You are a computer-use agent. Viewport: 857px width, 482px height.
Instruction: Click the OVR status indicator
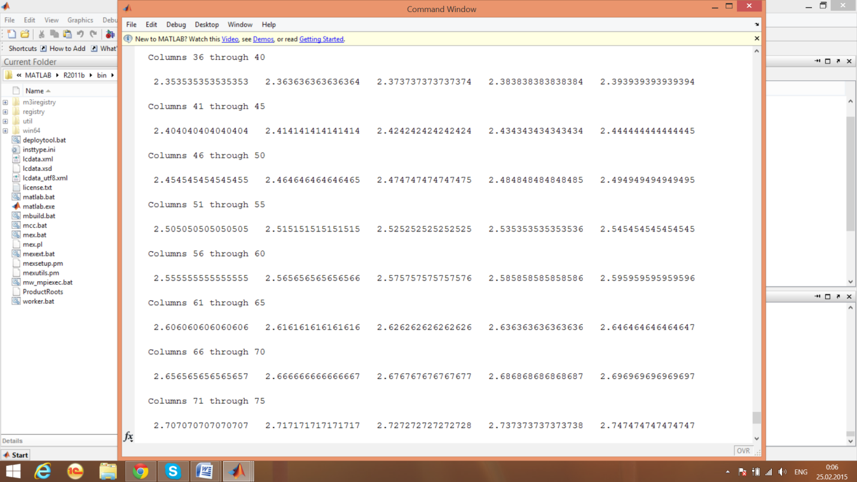click(743, 451)
